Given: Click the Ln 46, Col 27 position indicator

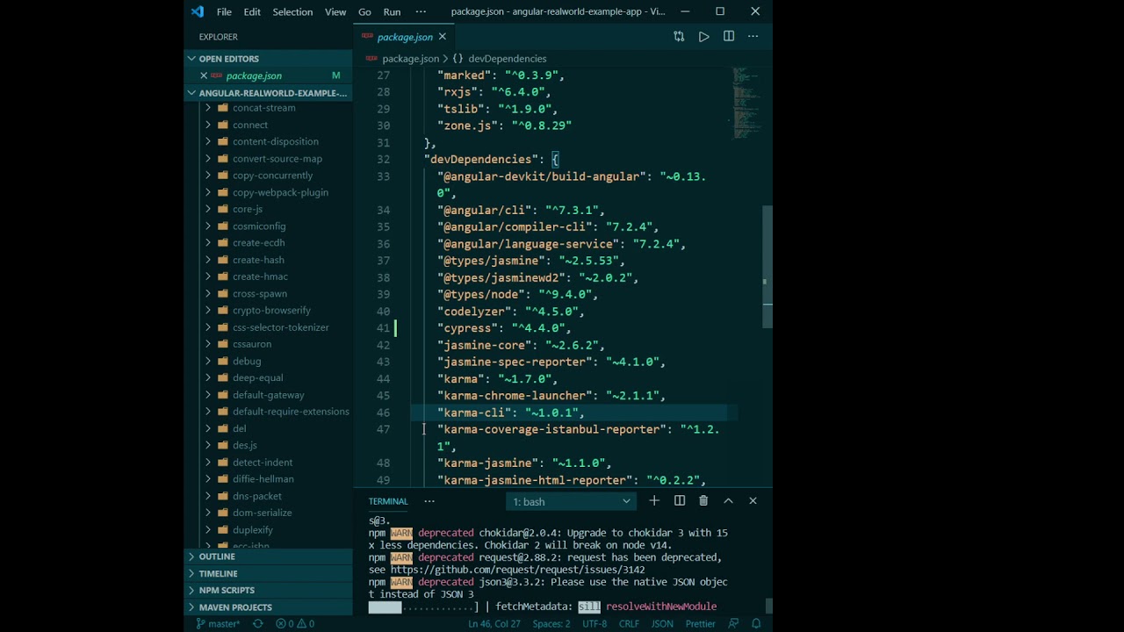Looking at the screenshot, I should 494,624.
